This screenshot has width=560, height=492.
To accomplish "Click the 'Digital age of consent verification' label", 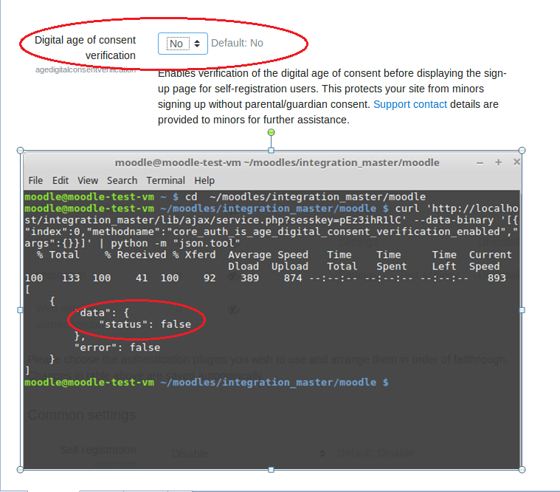I will [85, 47].
